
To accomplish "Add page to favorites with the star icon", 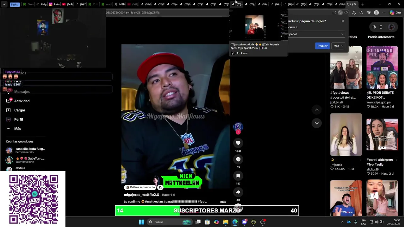I will point(346,13).
